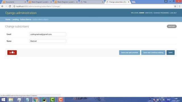The height and width of the screenshot is (102, 182).
Task: Open the site information icon in address bar
Action: (14, 6)
